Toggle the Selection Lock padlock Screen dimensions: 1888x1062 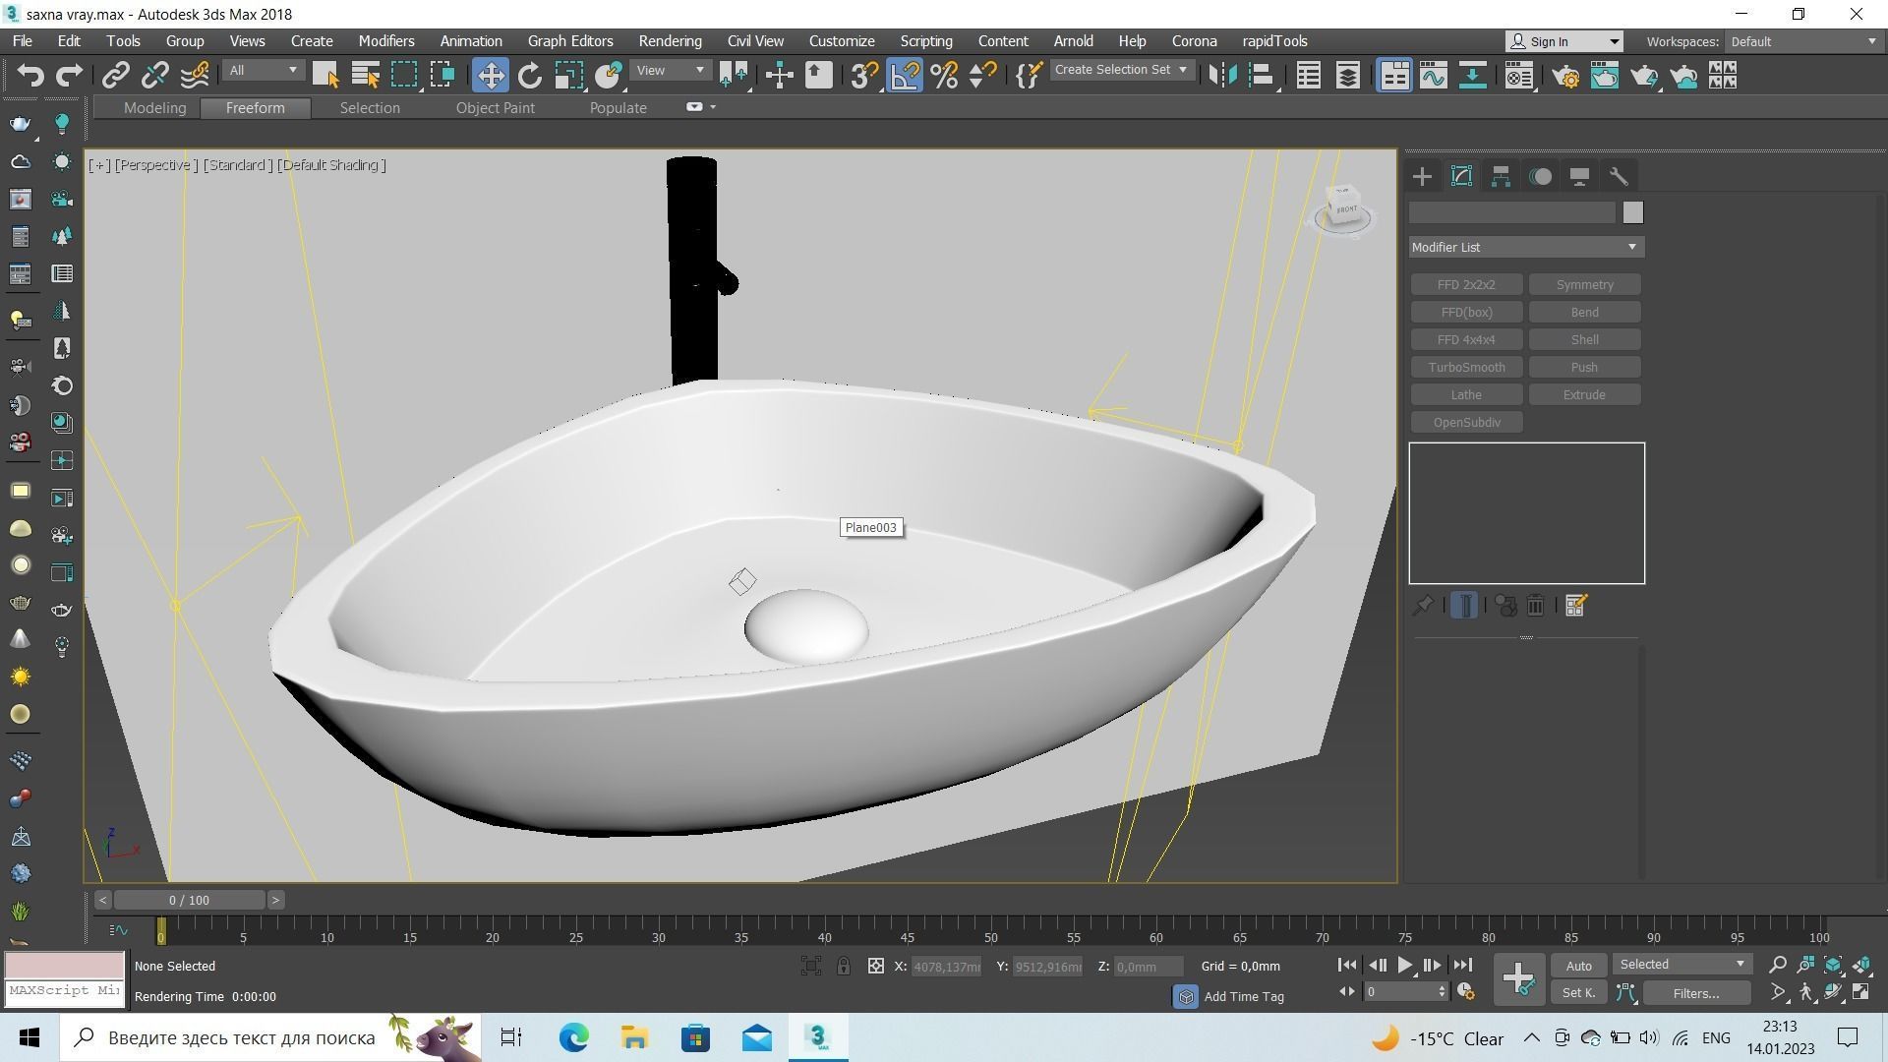click(843, 967)
